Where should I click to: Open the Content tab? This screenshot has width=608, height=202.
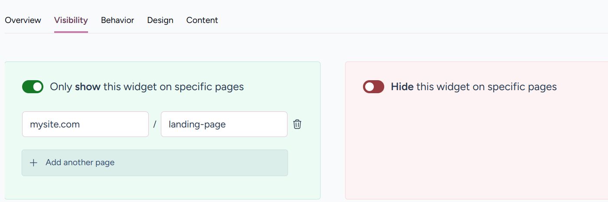pos(202,20)
